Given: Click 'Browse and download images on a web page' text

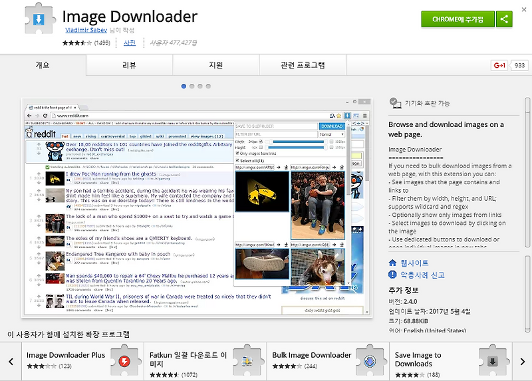Looking at the screenshot, I should [x=446, y=129].
